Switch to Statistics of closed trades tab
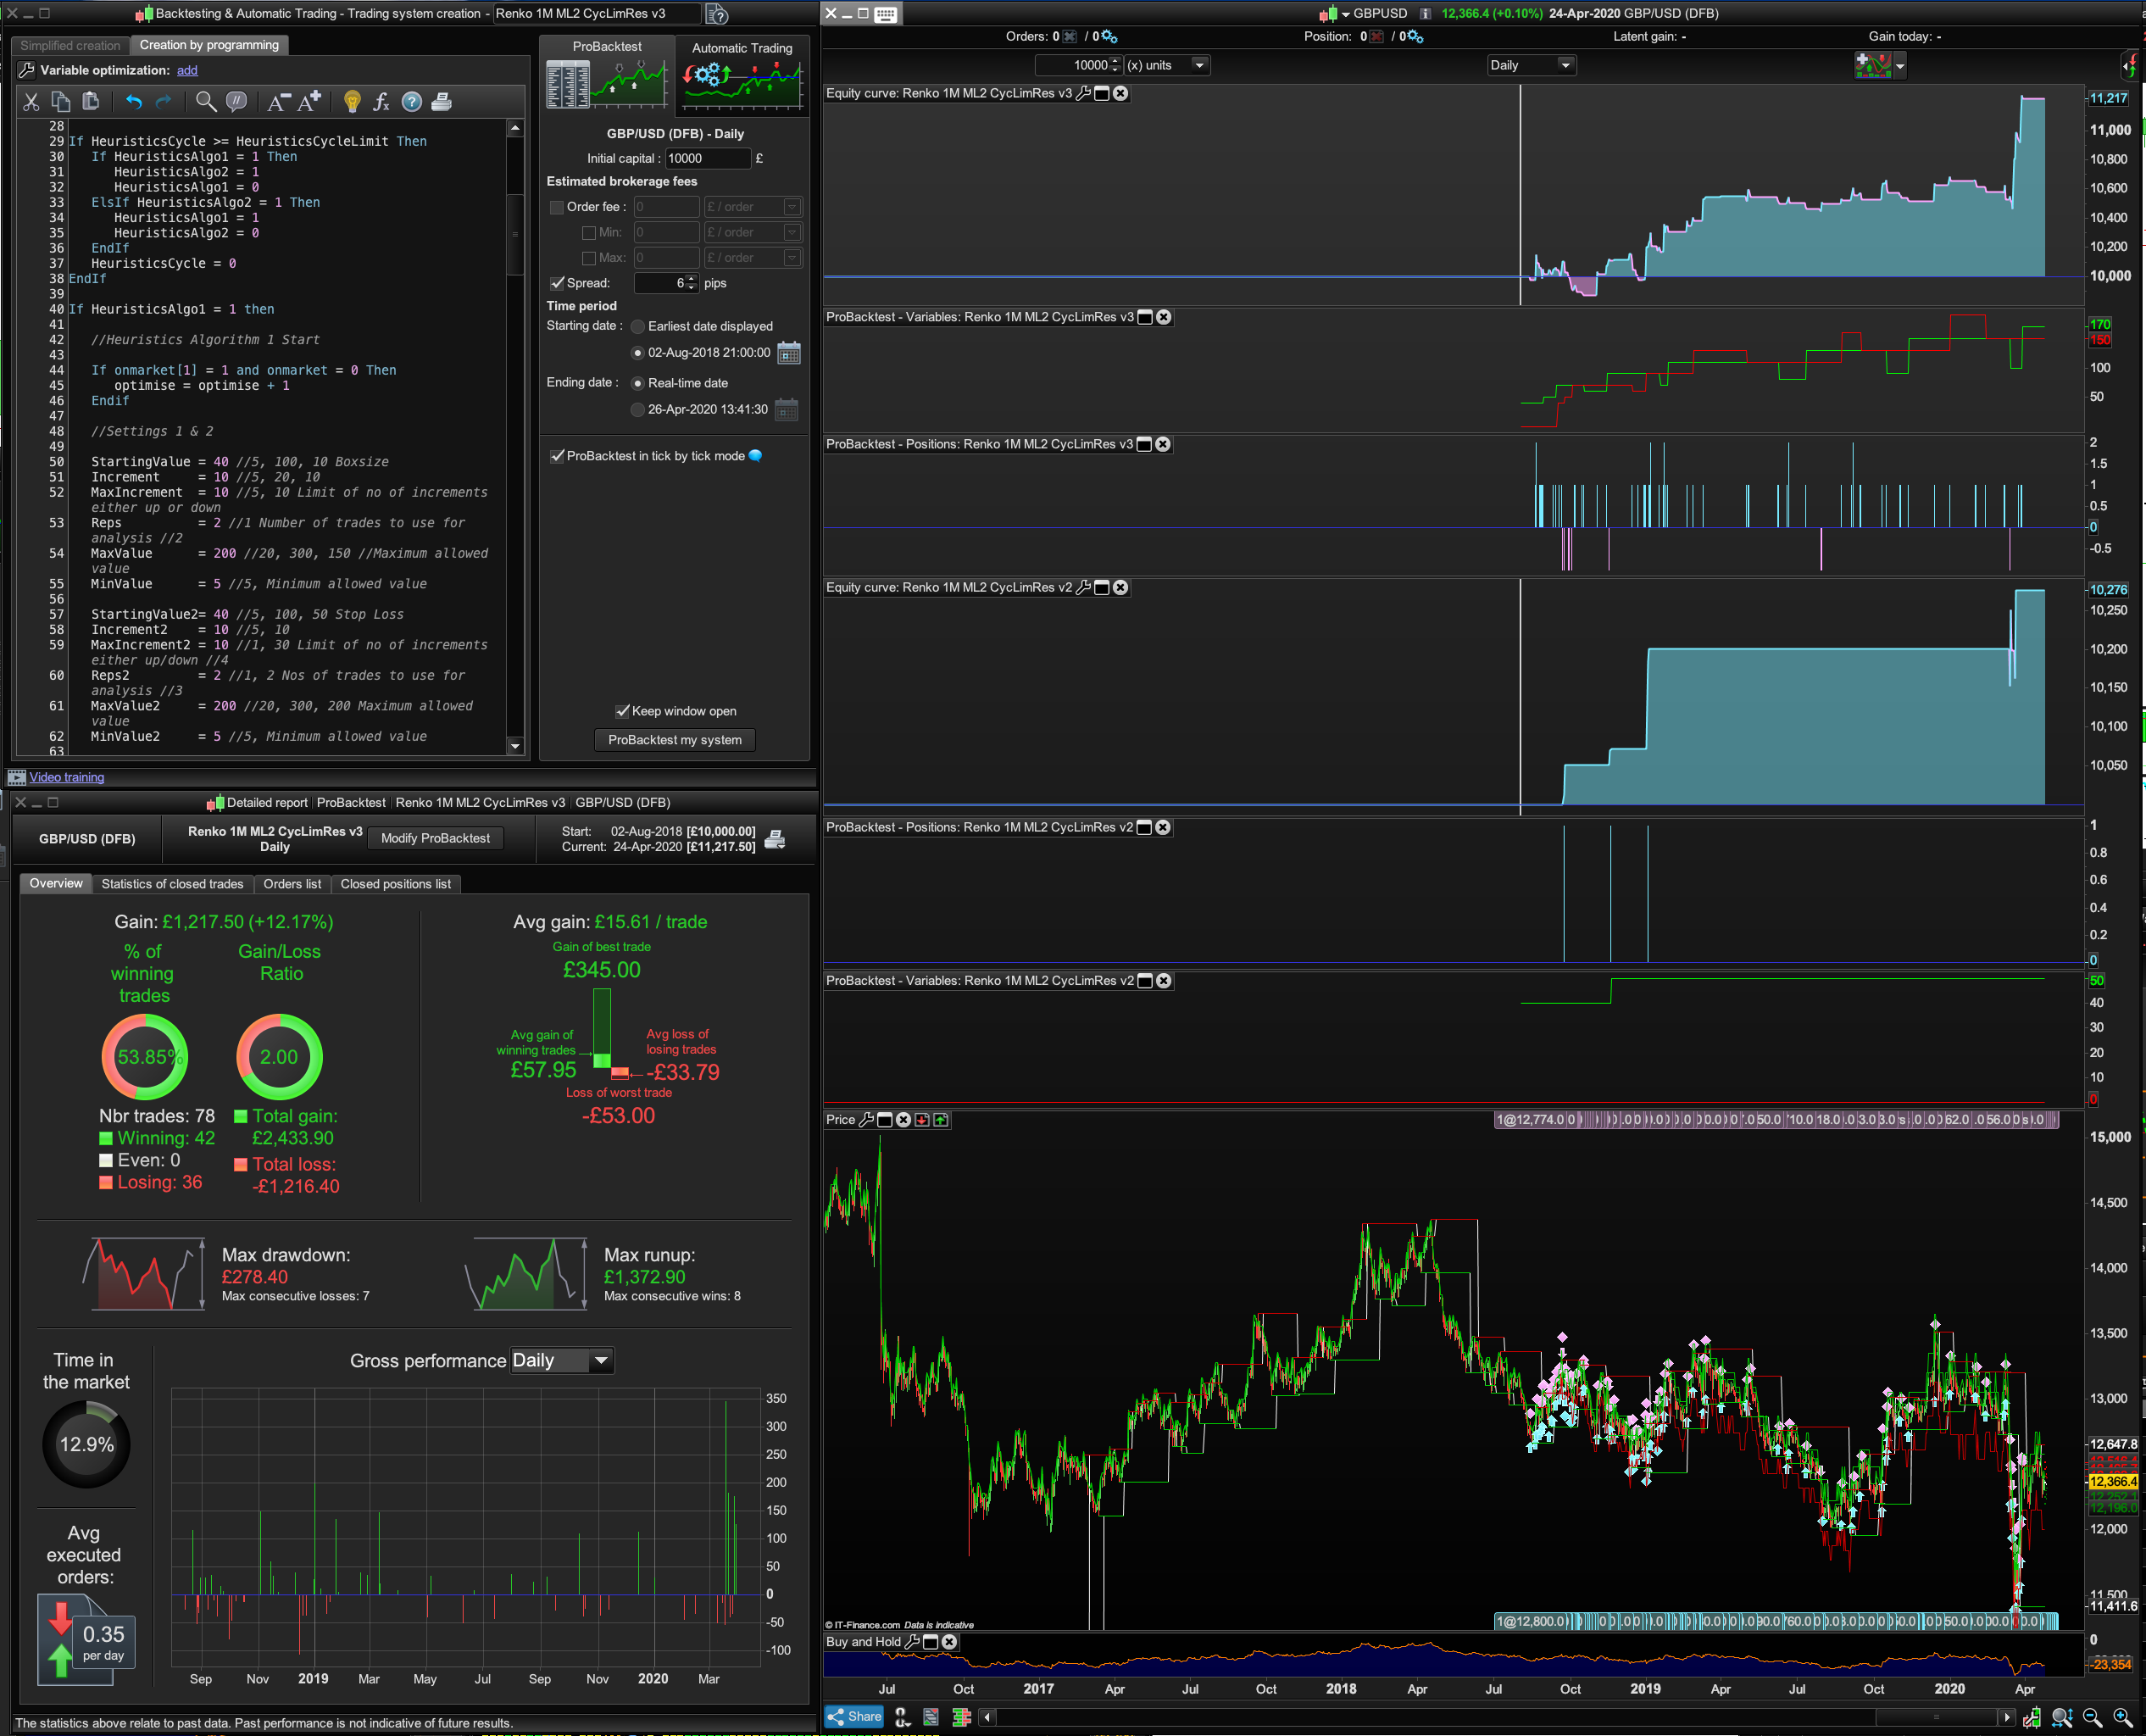The width and height of the screenshot is (2146, 1736). (172, 884)
